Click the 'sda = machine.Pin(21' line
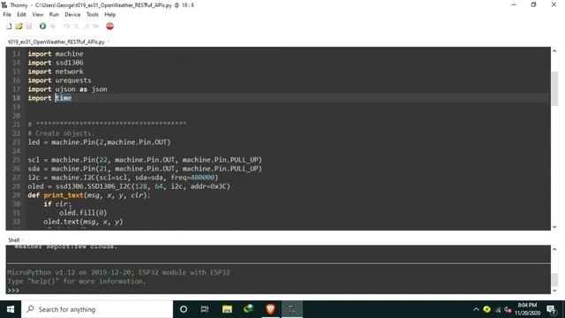The height and width of the screenshot is (318, 565). (145, 169)
